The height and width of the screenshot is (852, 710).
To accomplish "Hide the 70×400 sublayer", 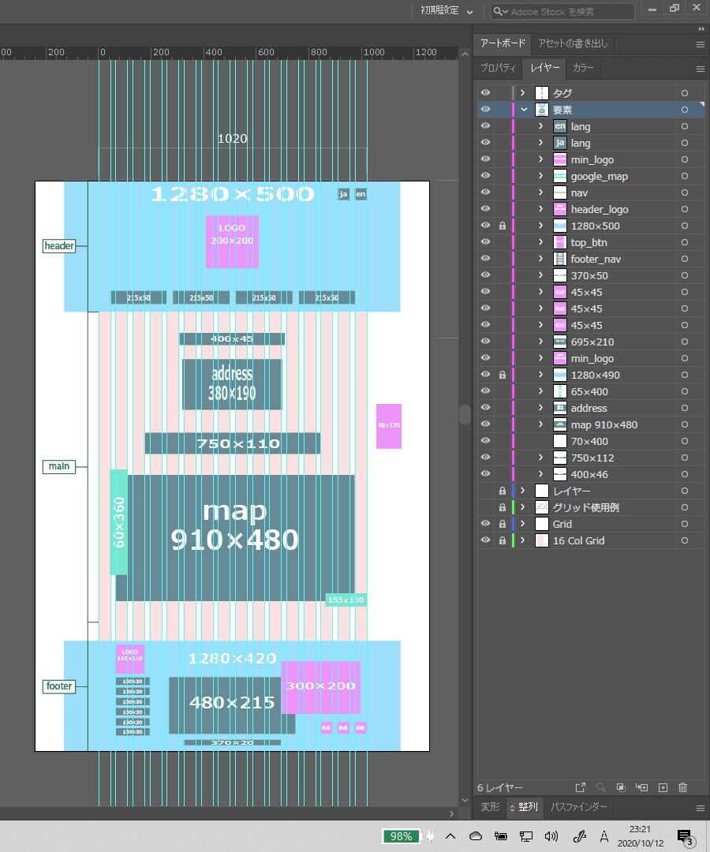I will [x=485, y=441].
